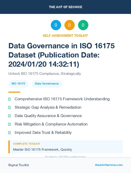Click bullet icon beside Risk Mitigation
The height and width of the screenshot is (173, 131).
point(9,124)
